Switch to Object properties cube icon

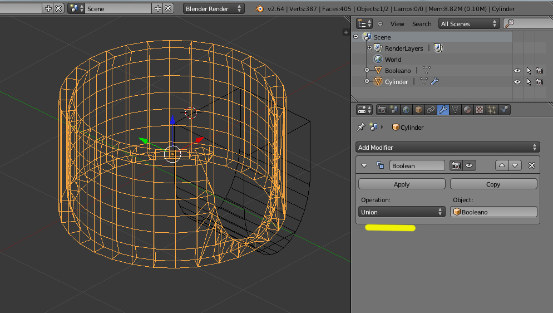pyautogui.click(x=419, y=110)
